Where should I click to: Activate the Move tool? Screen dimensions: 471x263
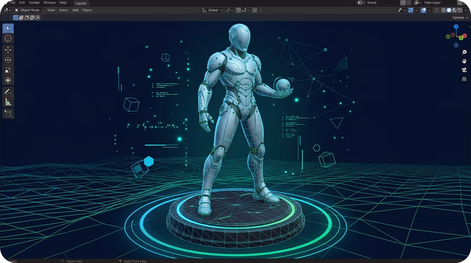8,49
